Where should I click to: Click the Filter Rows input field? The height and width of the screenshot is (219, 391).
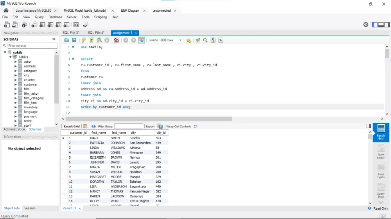click(x=129, y=126)
